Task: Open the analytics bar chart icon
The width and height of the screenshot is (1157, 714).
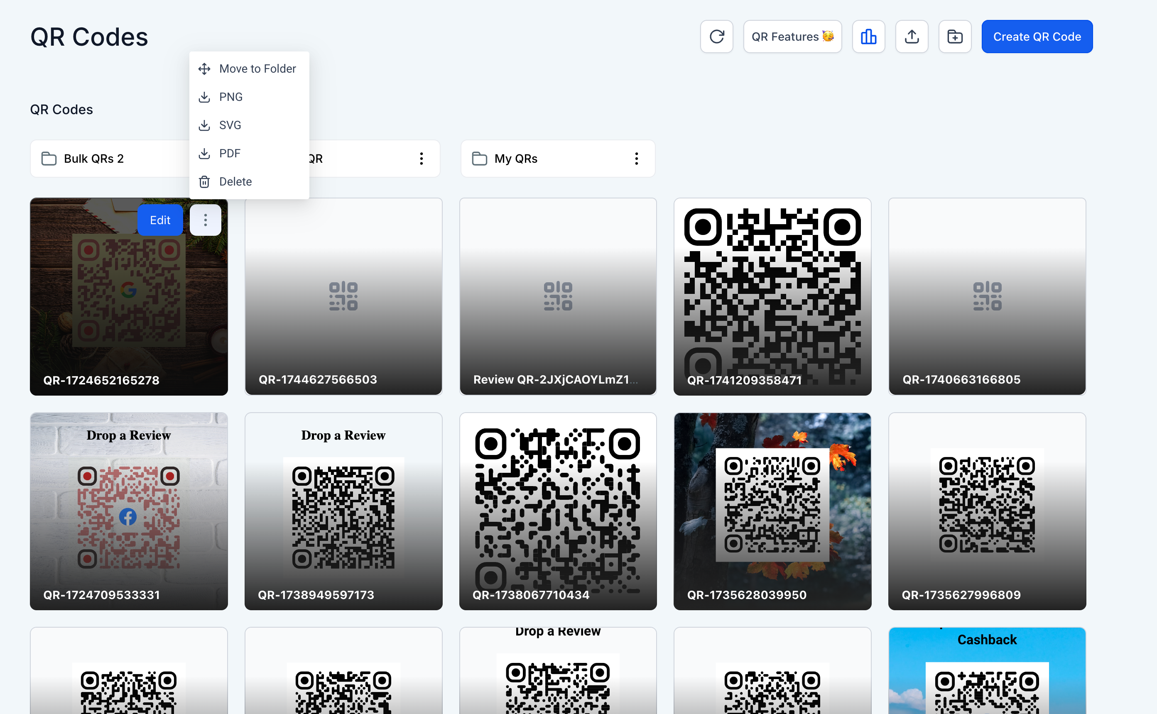Action: point(868,37)
